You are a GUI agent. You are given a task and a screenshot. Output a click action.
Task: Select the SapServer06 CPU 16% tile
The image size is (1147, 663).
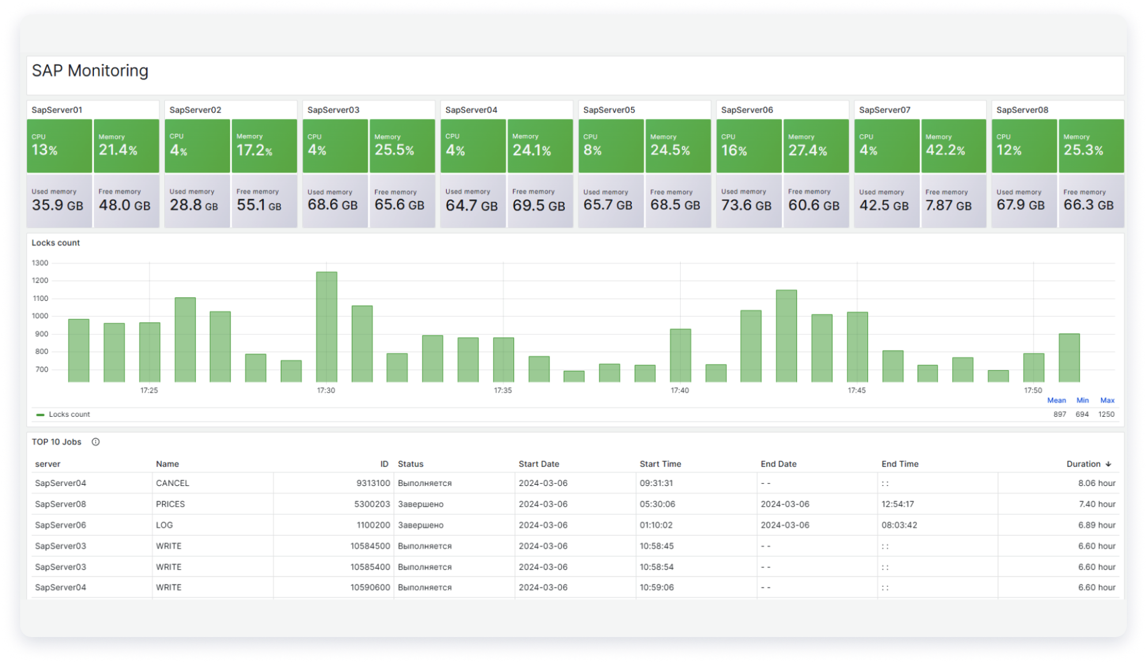coord(749,146)
